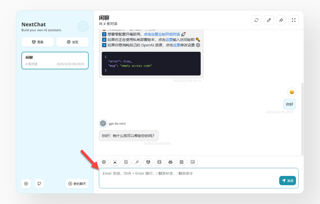Image resolution: width=320 pixels, height=204 pixels.
Task: Open sidebar settings icon at bottom left
Action: coord(26,184)
